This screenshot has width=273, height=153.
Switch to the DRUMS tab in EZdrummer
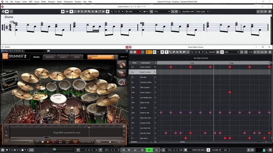point(36,57)
